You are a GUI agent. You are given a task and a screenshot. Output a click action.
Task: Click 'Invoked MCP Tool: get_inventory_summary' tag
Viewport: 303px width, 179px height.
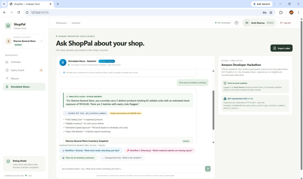[x=86, y=113]
